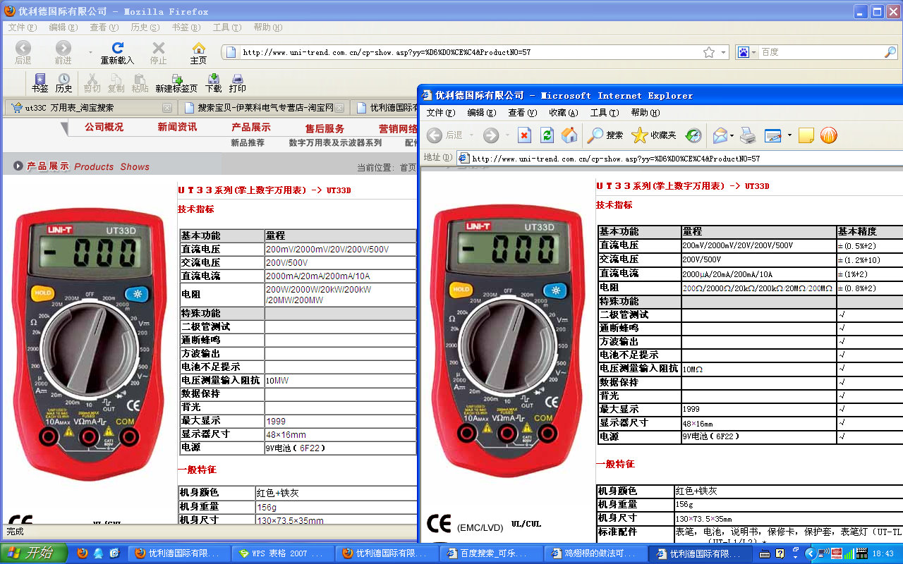The height and width of the screenshot is (564, 903).
Task: Open IE edit button dropdown arrow
Action: click(789, 135)
